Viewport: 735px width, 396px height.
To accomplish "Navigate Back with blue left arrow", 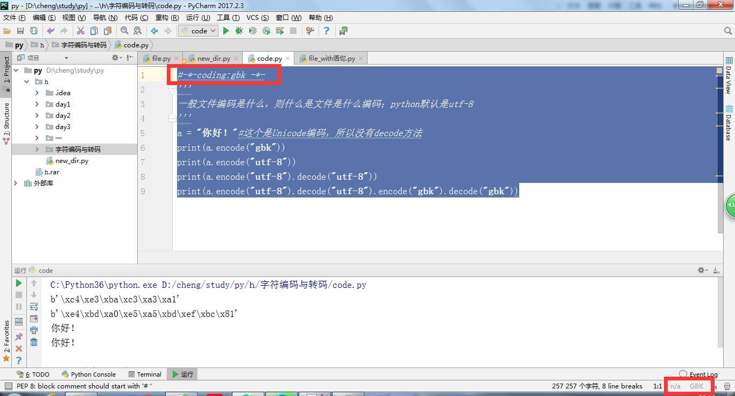I will 154,31.
